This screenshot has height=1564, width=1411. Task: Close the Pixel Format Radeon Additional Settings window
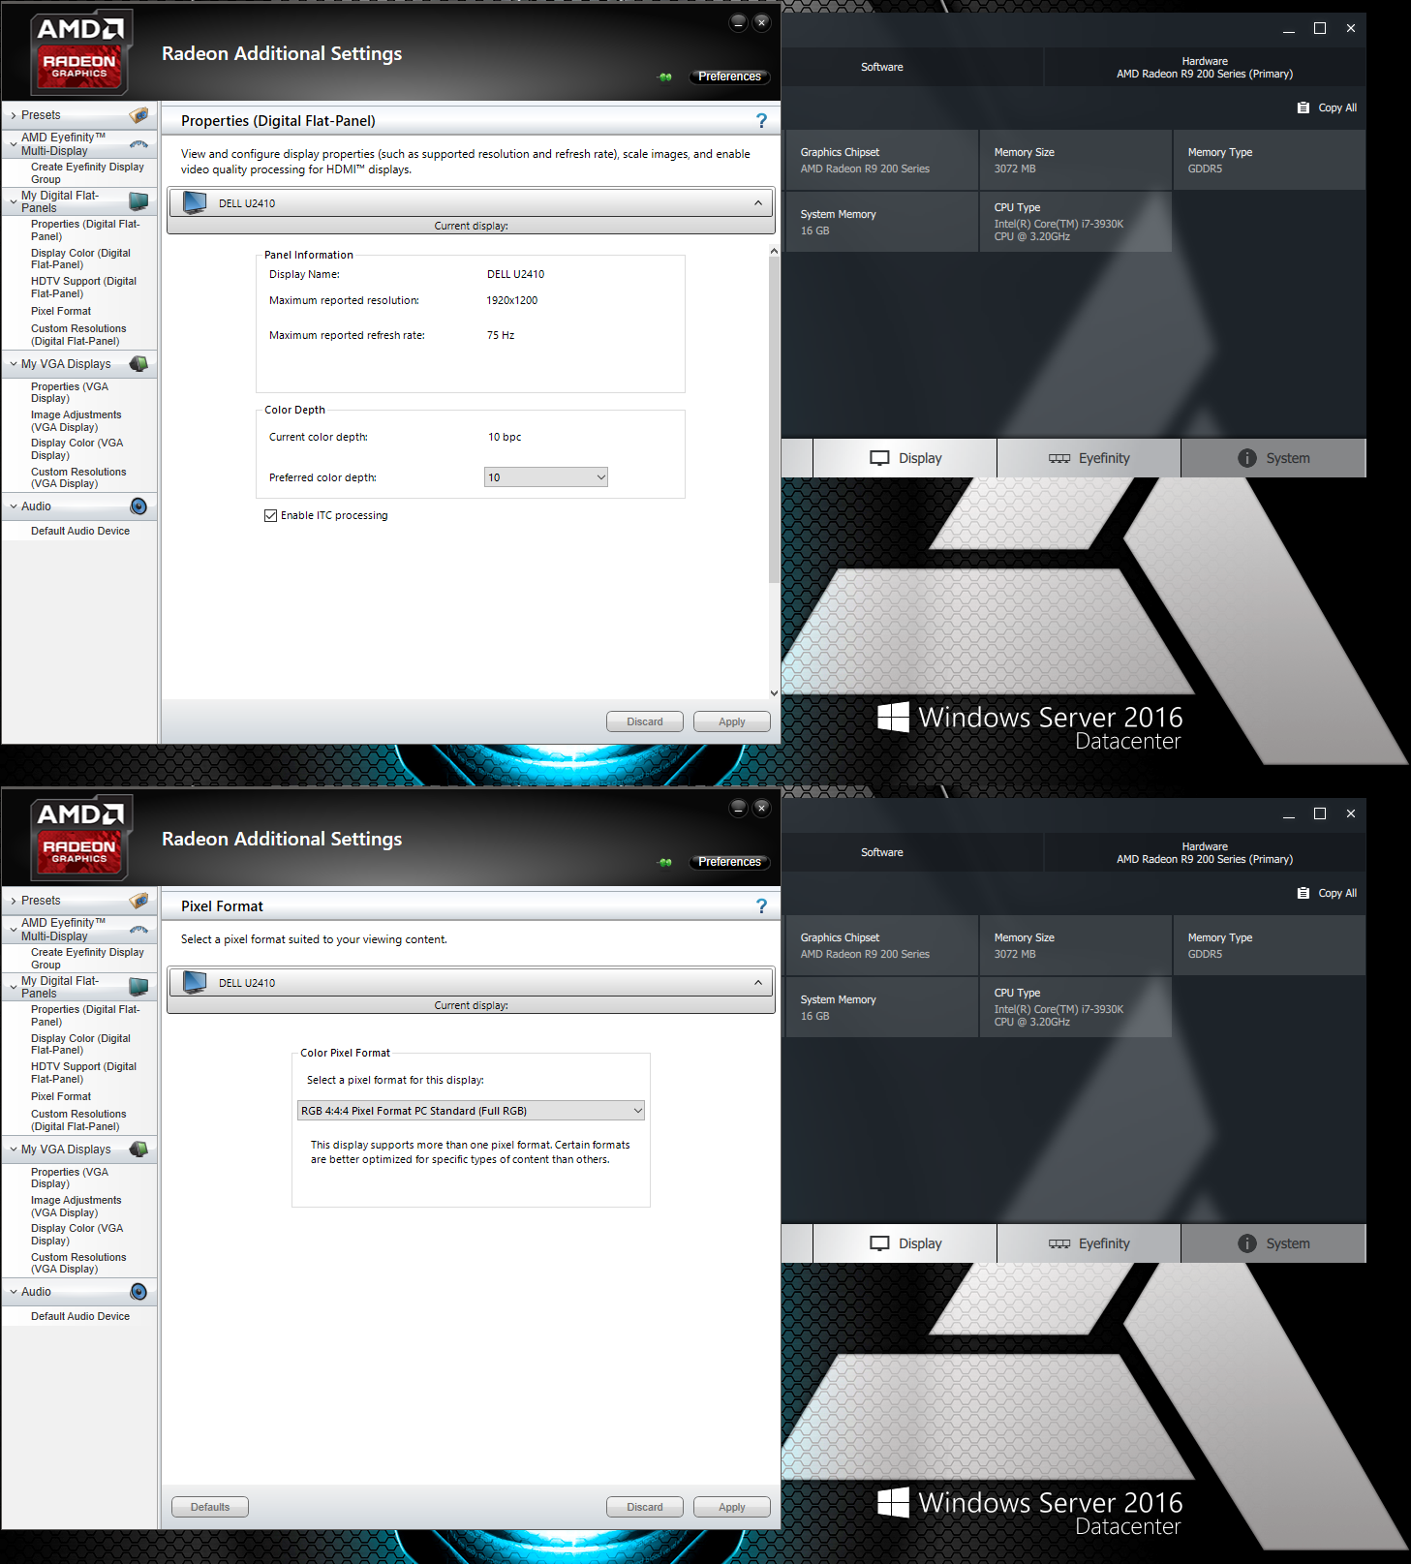[762, 808]
